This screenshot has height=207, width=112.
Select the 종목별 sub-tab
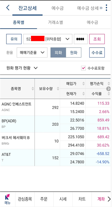[18, 22]
